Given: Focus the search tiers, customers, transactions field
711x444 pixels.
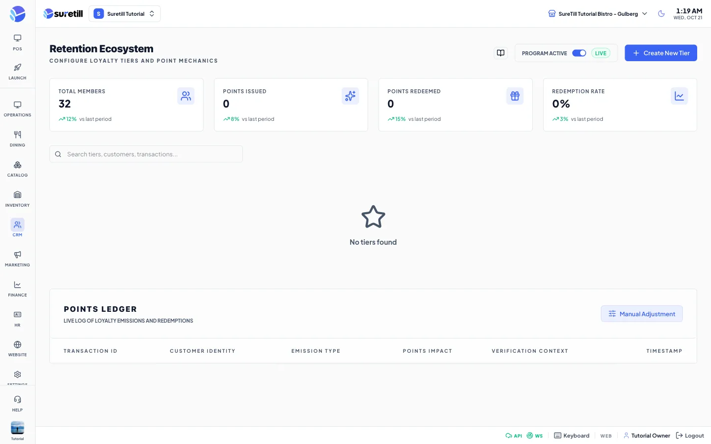Looking at the screenshot, I should [146, 154].
